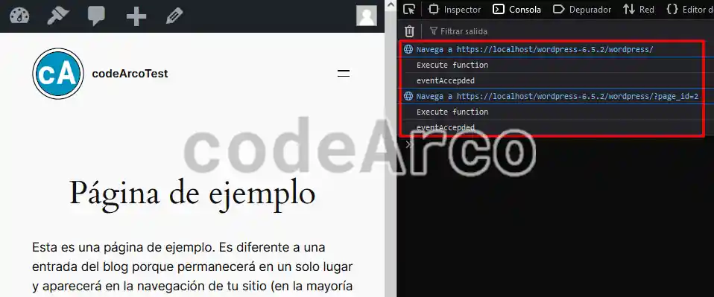The width and height of the screenshot is (714, 297).
Task: Open the WordPress dashboard gauge icon
Action: (x=19, y=16)
